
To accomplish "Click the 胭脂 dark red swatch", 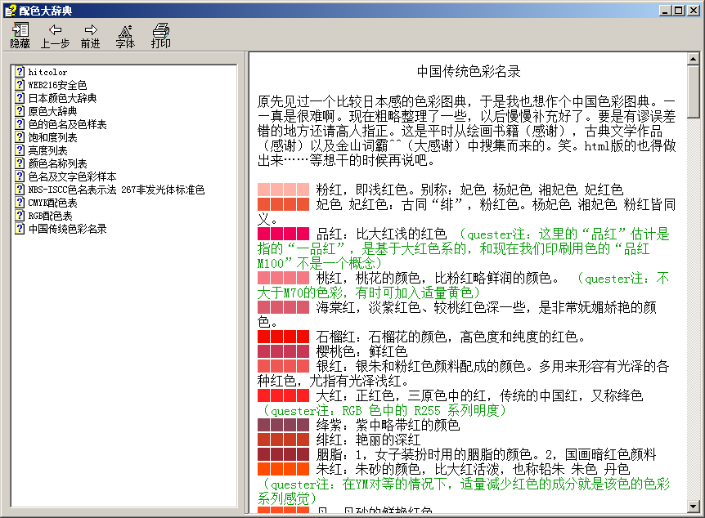I will 283,454.
